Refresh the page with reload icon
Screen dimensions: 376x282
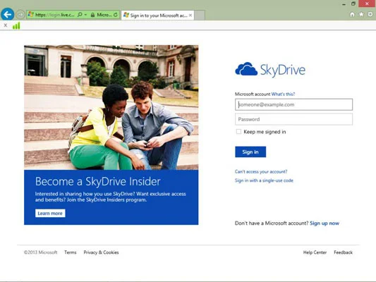(116, 15)
